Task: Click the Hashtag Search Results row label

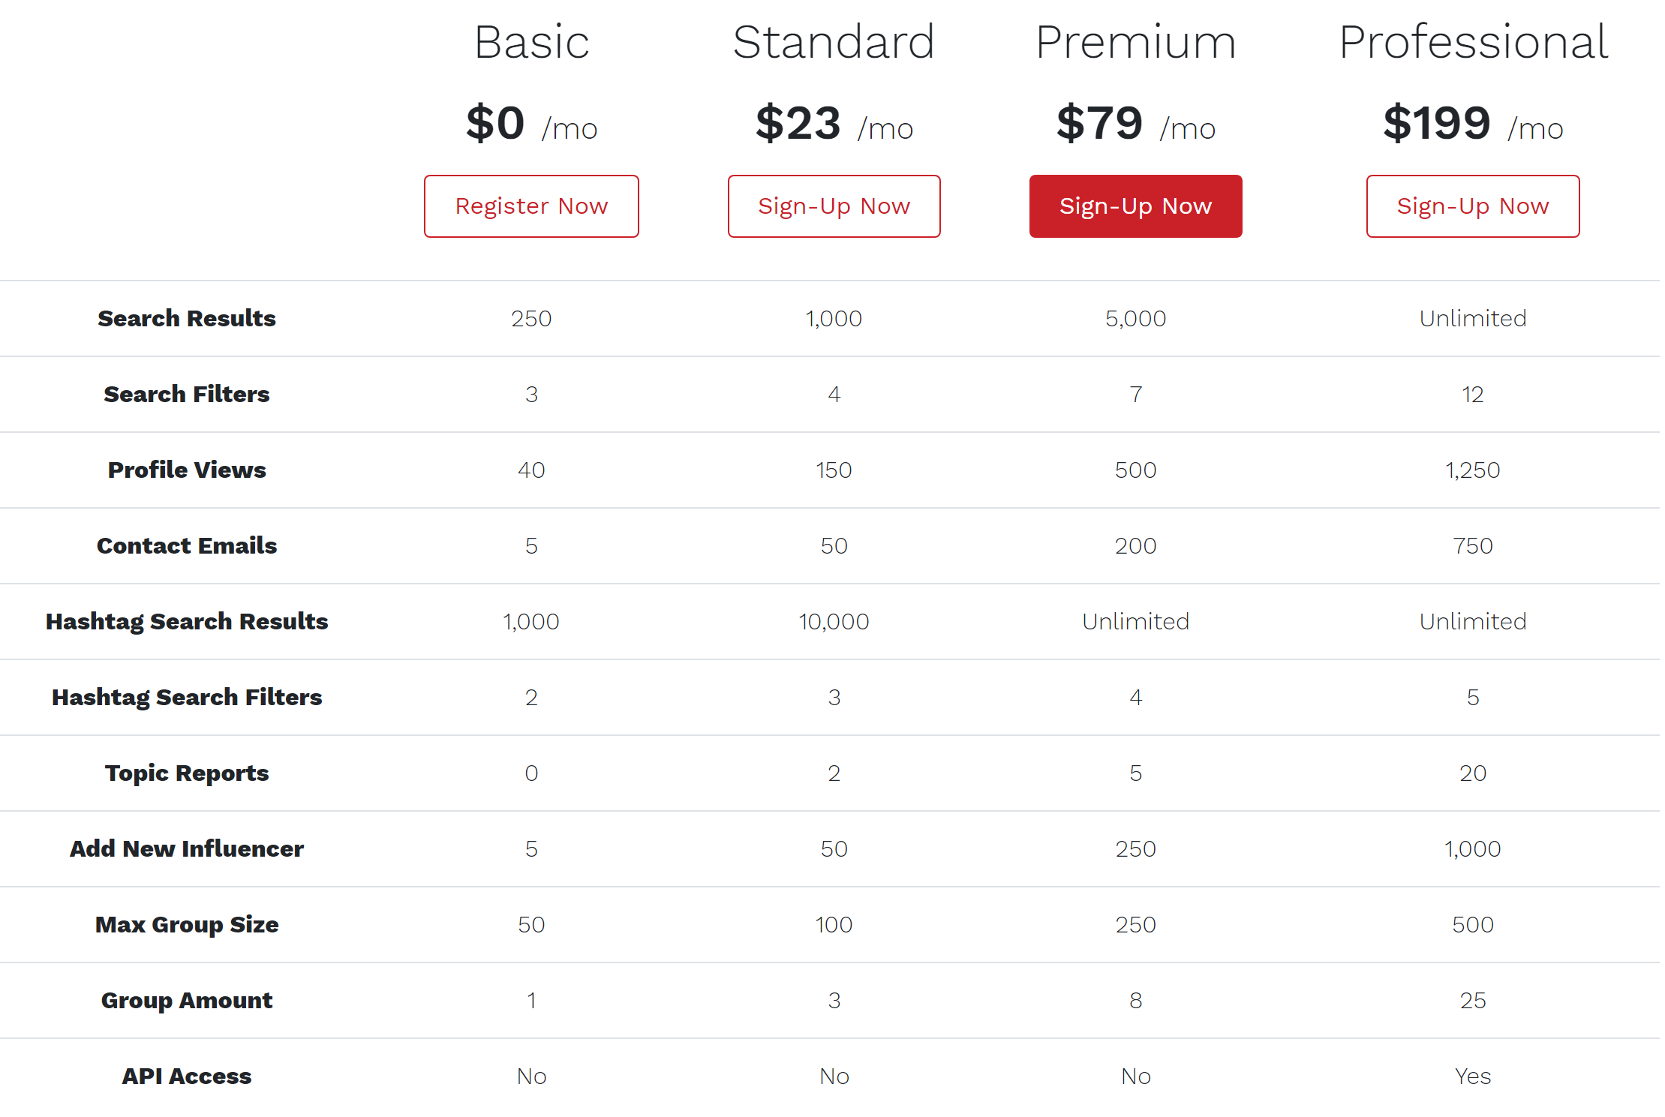Action: click(x=187, y=621)
